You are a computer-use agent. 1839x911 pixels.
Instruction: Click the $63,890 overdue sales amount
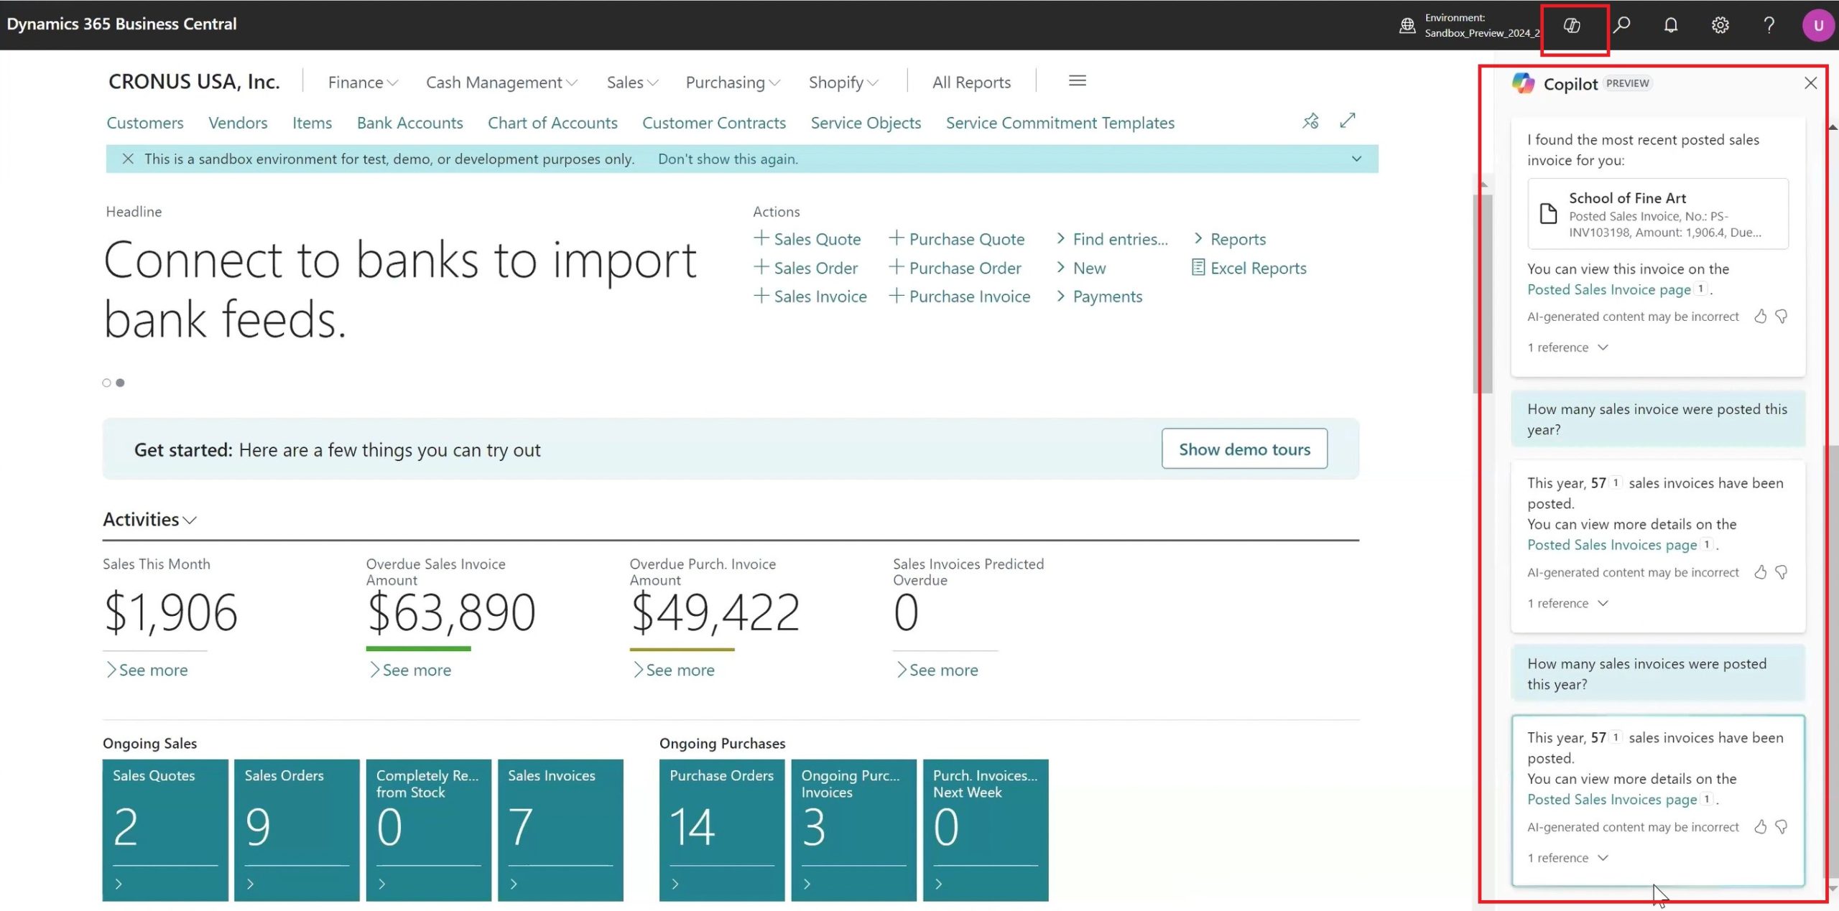[451, 612]
